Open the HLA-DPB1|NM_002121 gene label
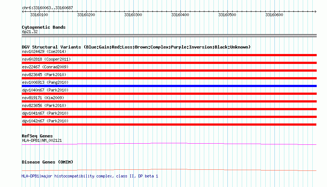 point(42,140)
